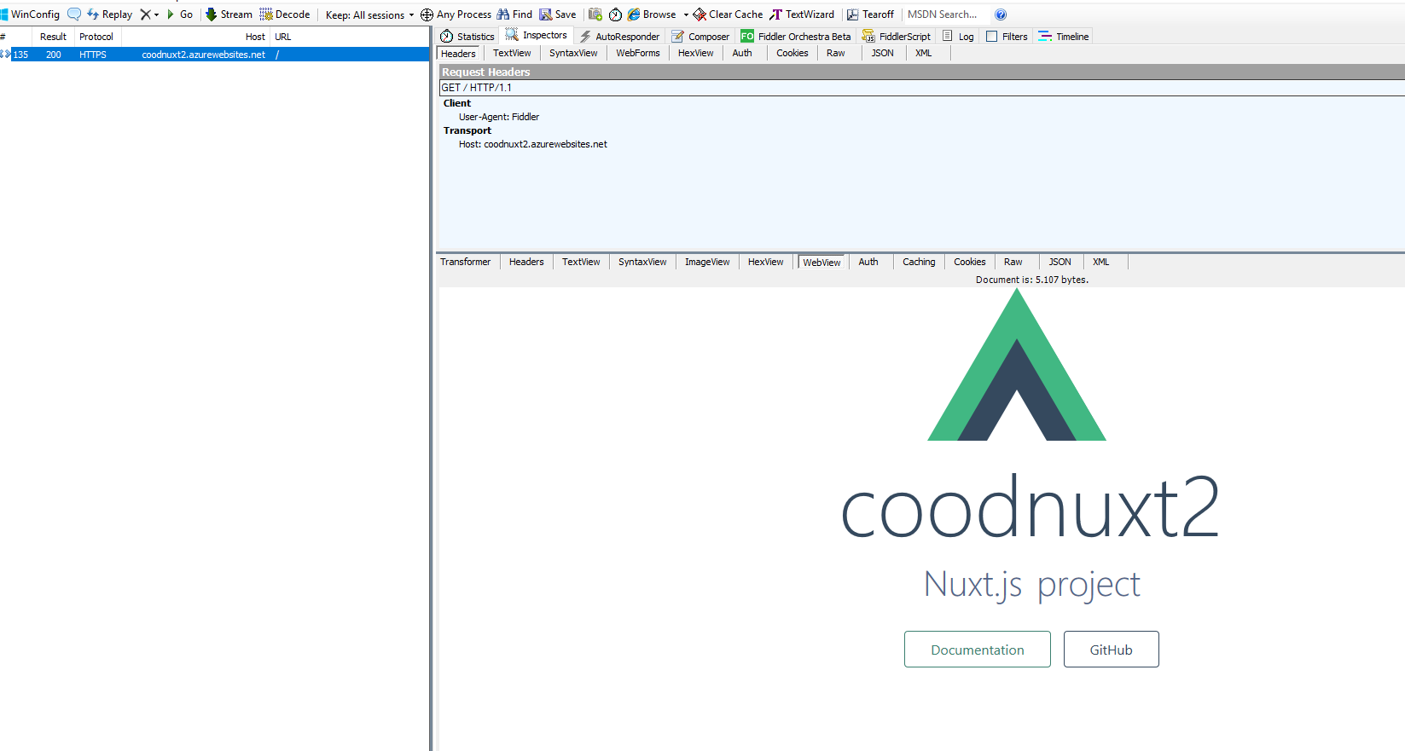Select response Raw tab

(1013, 262)
